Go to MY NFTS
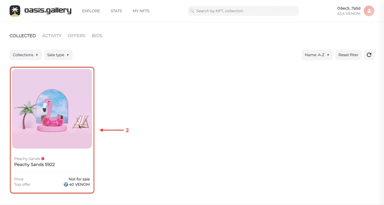This screenshot has height=205, width=384. pyautogui.click(x=141, y=11)
